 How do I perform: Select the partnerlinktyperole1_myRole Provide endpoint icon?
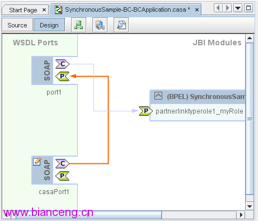click(x=146, y=111)
